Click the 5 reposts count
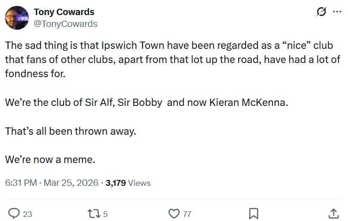This screenshot has height=221, width=348. [x=105, y=214]
